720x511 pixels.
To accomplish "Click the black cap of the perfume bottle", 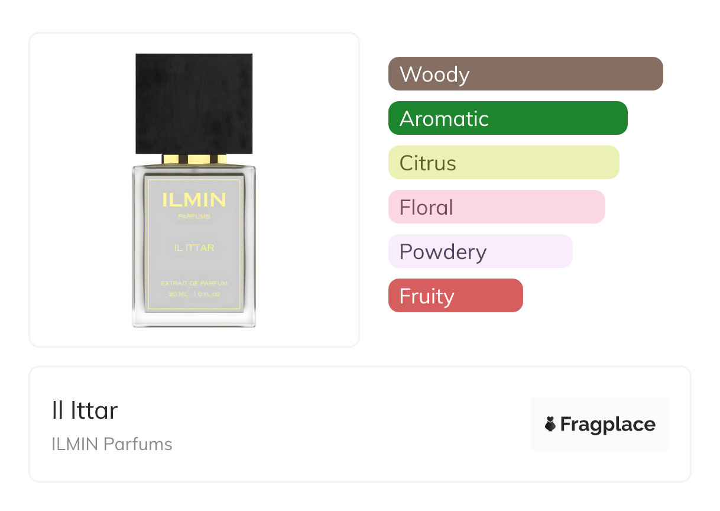I will (x=194, y=104).
